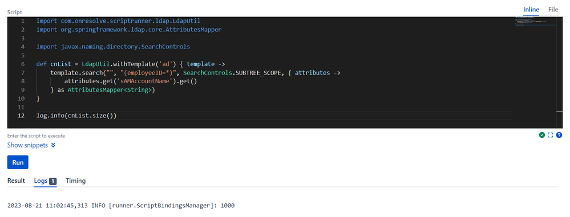Viewport: 570px width, 217px height.
Task: Click the 'as AttributesMapper<String>' line
Action: pyautogui.click(x=103, y=90)
